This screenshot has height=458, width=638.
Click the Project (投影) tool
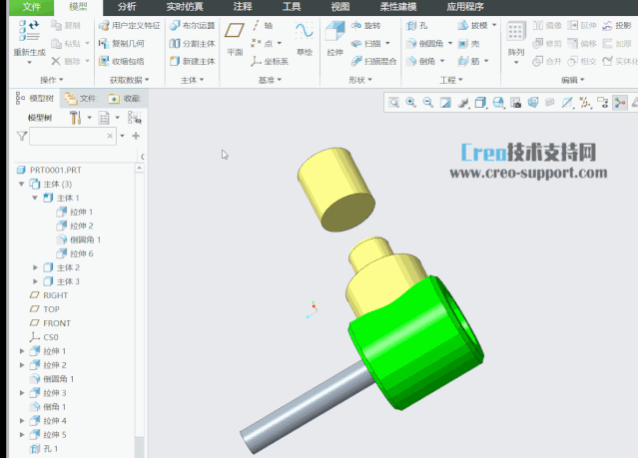click(x=617, y=26)
